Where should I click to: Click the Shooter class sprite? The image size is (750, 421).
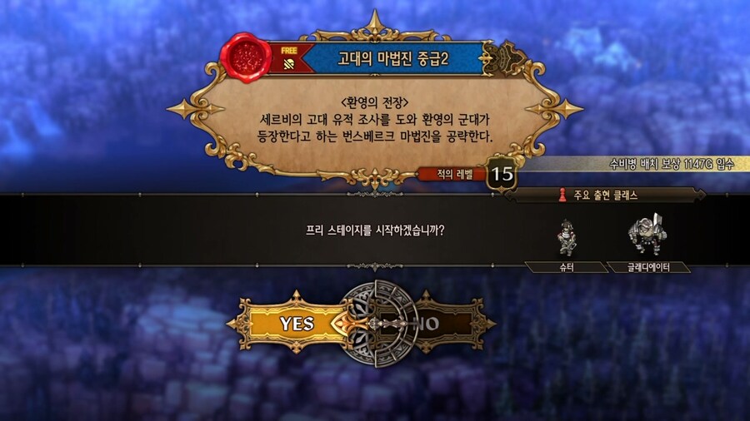point(567,237)
